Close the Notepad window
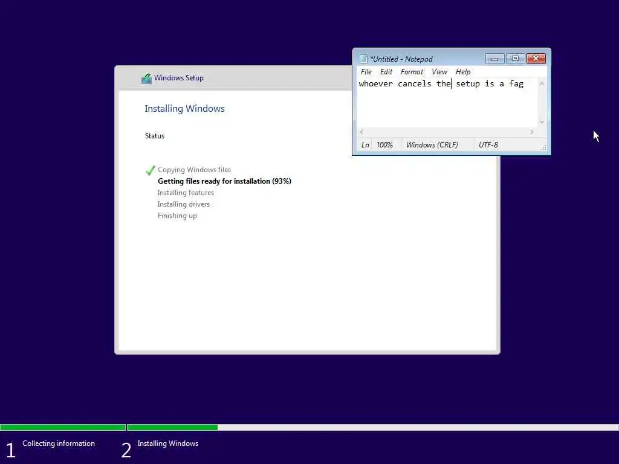 536,59
